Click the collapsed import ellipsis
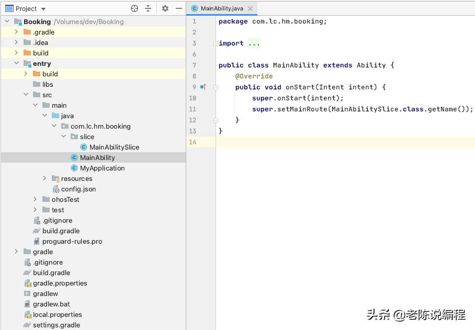This screenshot has width=475, height=330. [x=254, y=43]
